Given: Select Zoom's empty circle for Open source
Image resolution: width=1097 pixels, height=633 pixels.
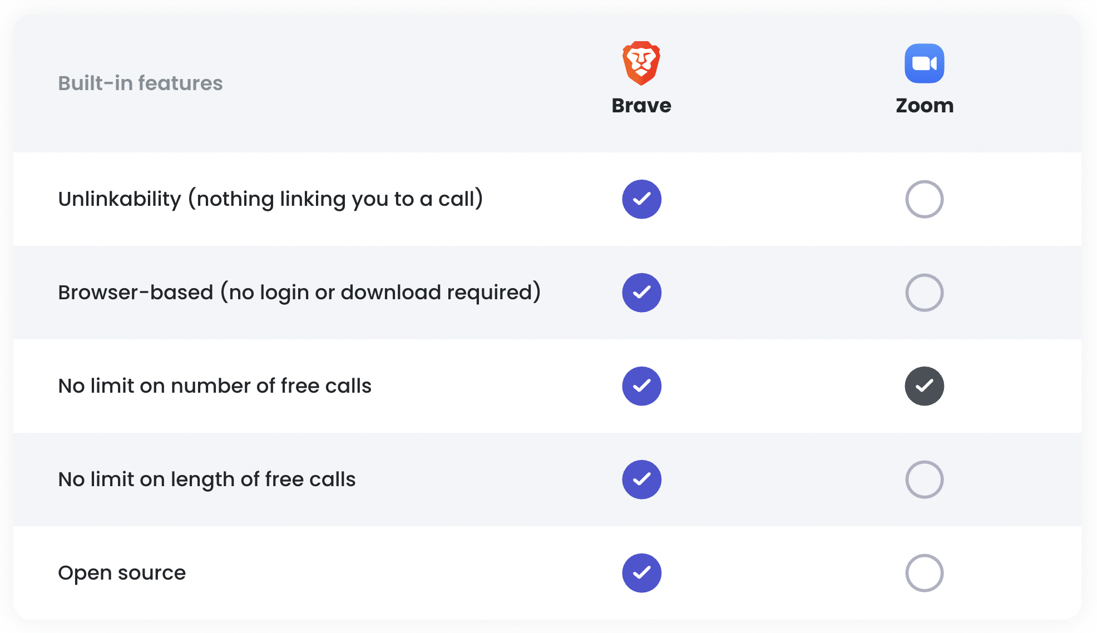Looking at the screenshot, I should (x=924, y=573).
